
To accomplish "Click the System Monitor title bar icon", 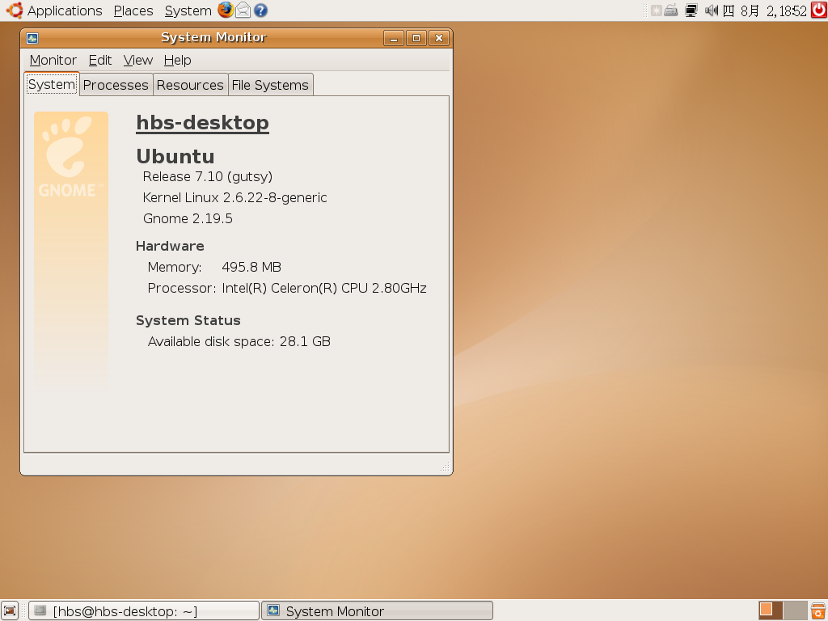I will (32, 38).
